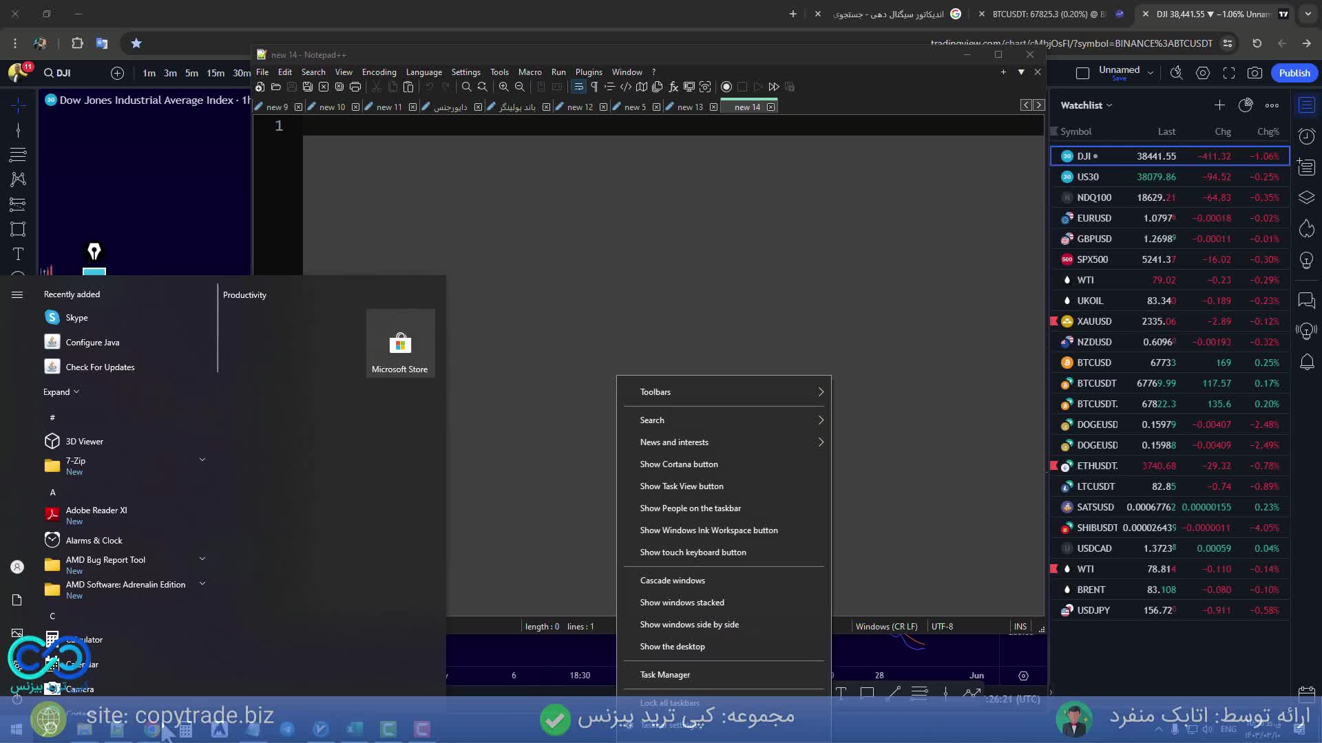1322x743 pixels.
Task: Click Notepad++ Zoom In toolbar icon
Action: pyautogui.click(x=504, y=87)
